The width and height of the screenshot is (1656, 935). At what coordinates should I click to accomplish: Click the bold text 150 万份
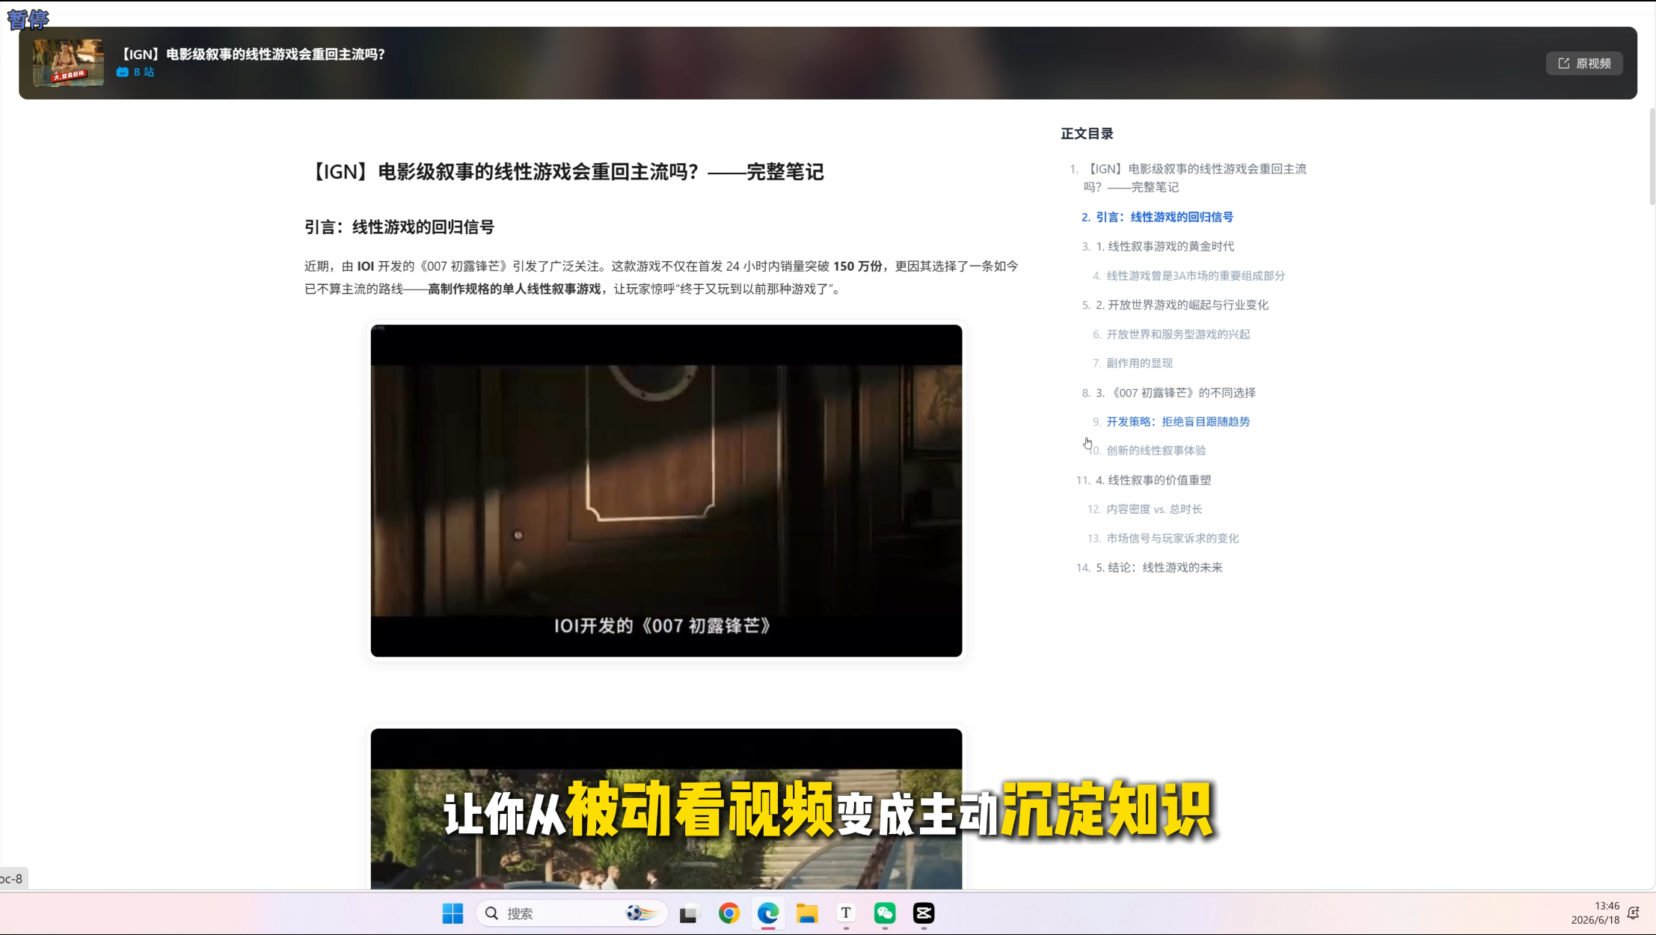point(857,266)
